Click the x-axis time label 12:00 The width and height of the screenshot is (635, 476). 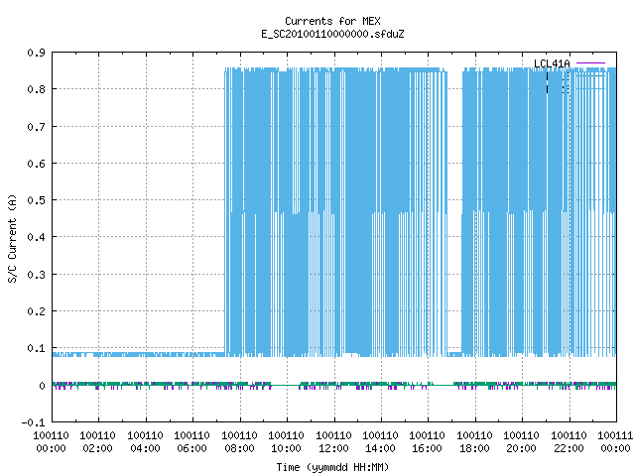(x=333, y=448)
